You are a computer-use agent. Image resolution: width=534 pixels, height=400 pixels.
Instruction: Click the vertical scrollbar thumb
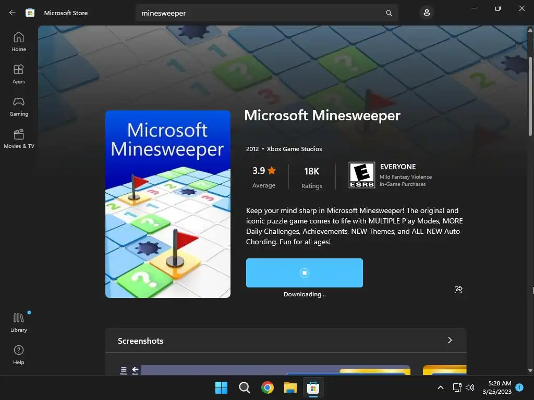click(x=530, y=96)
